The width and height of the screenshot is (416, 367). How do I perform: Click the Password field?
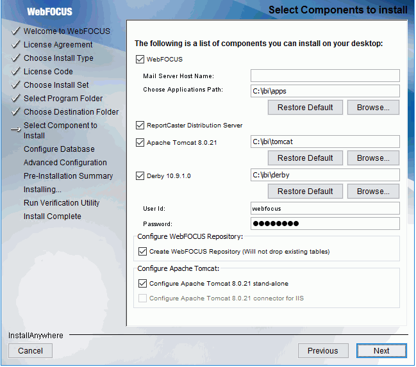point(325,224)
